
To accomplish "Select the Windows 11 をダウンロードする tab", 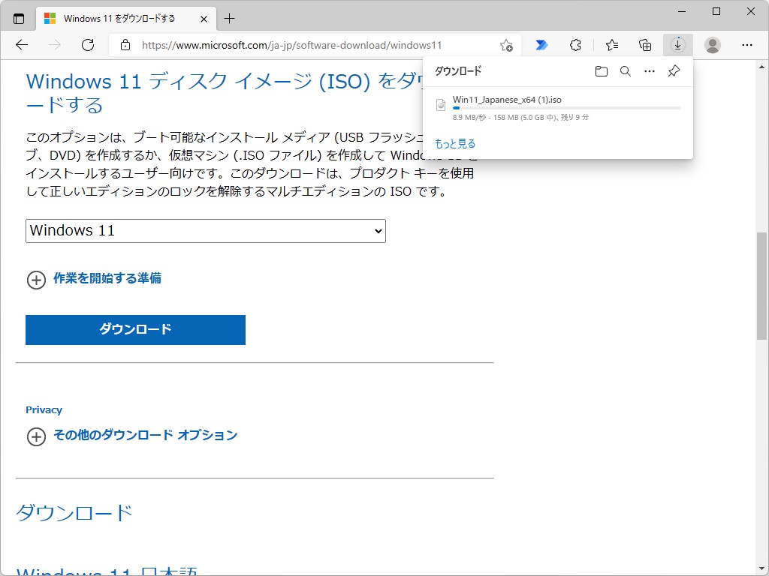I will pyautogui.click(x=120, y=17).
